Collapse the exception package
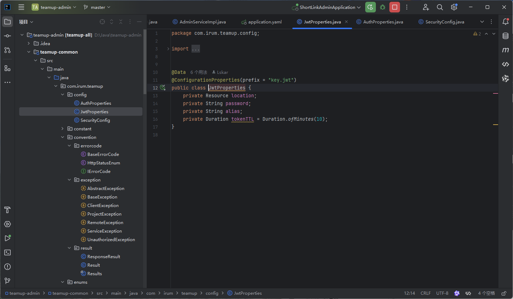The image size is (513, 299). 69,180
